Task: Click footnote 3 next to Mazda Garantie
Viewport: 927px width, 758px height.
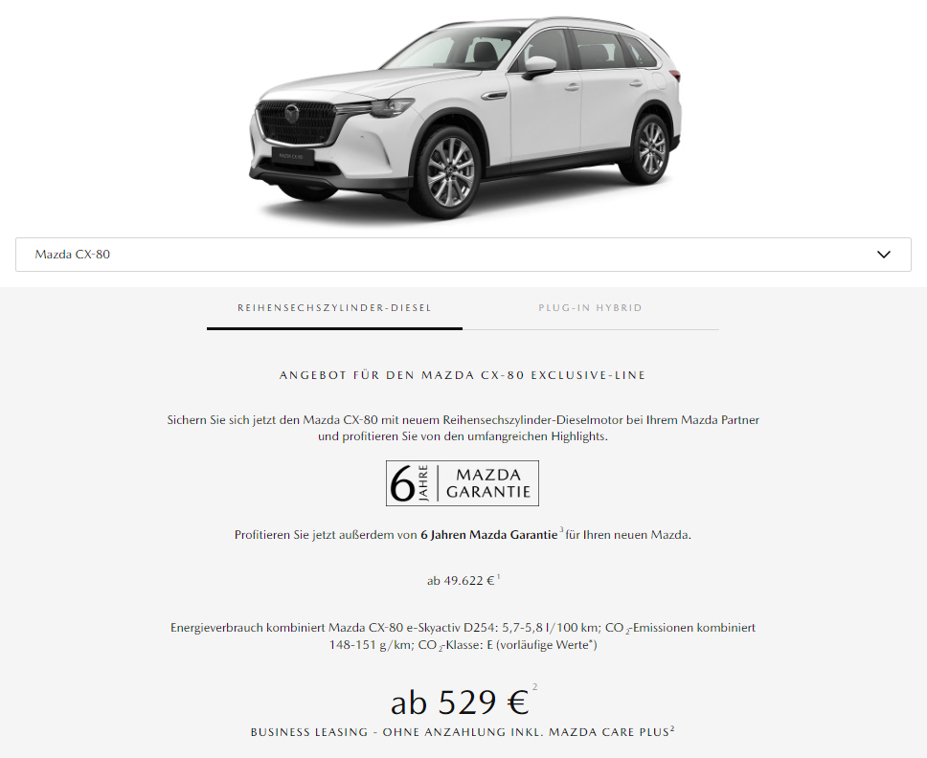Action: [x=561, y=530]
